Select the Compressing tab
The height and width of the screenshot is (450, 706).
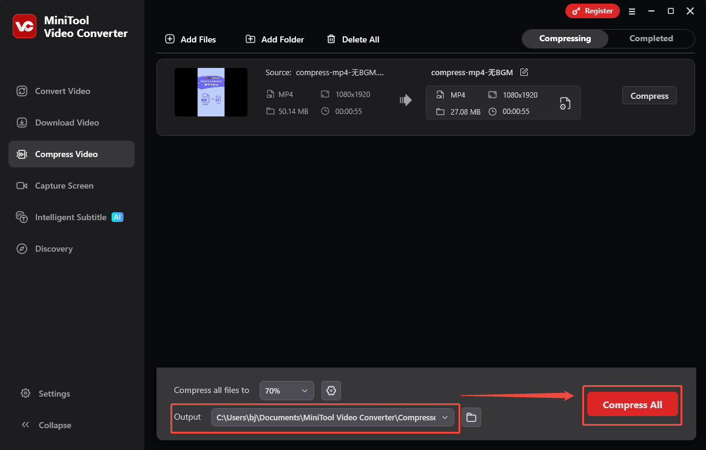pyautogui.click(x=564, y=38)
